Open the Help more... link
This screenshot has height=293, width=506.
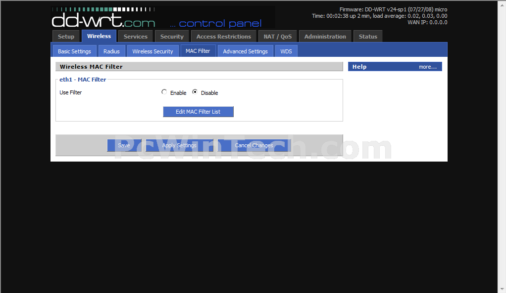coord(428,67)
